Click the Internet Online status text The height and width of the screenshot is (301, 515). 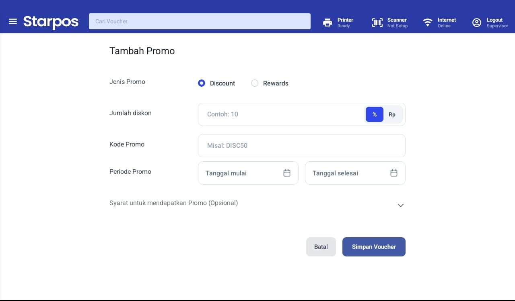pos(447,22)
